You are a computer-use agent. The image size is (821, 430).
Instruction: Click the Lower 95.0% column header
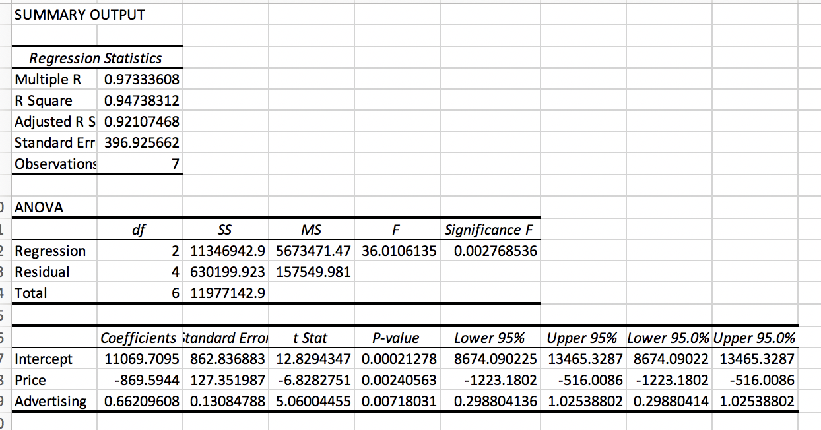pos(669,338)
